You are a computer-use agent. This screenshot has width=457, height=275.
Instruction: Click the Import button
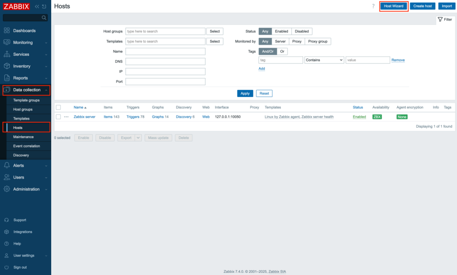tap(446, 6)
